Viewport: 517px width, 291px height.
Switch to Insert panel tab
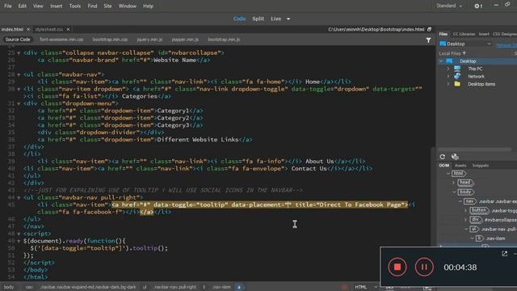[484, 34]
